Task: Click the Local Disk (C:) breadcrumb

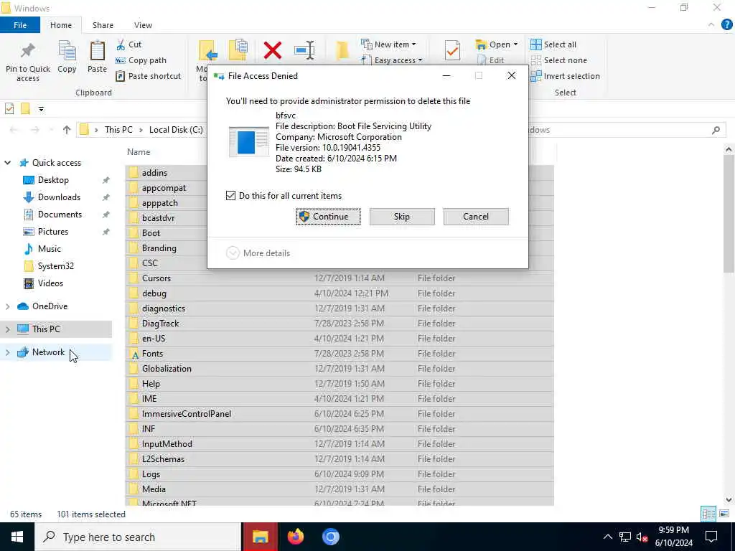Action: (x=176, y=130)
